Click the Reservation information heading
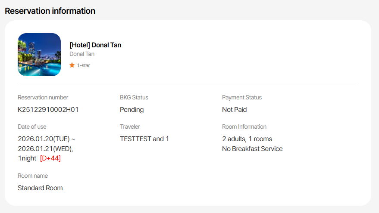Screen dimensions: 379x213 50,11
